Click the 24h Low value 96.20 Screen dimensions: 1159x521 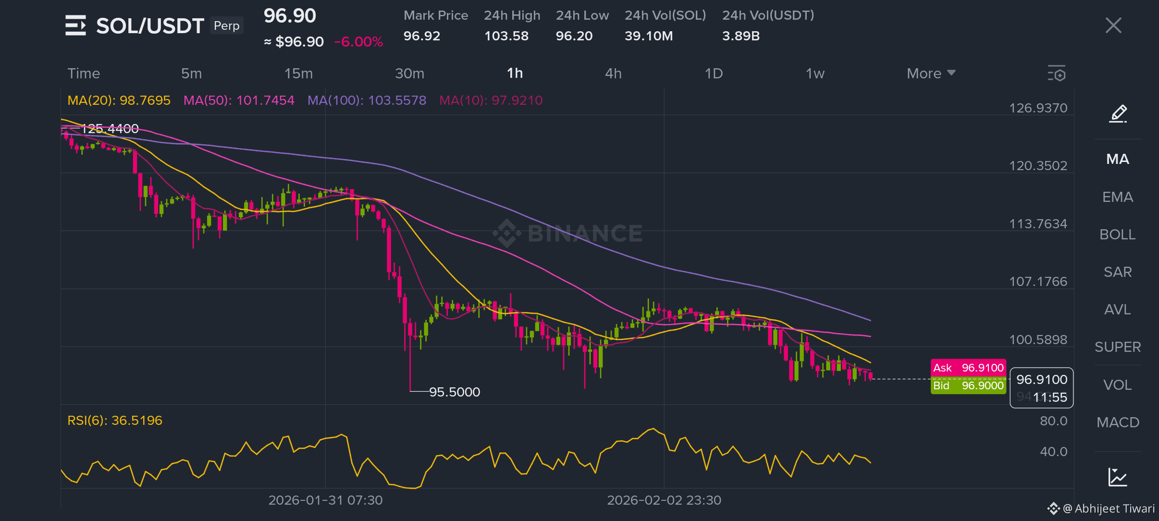[x=574, y=36]
